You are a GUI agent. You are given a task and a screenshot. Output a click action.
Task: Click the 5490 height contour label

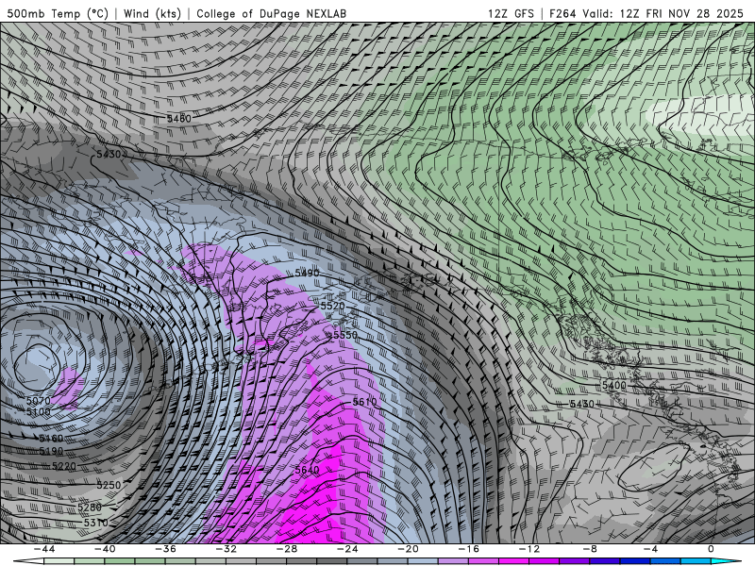coord(307,273)
